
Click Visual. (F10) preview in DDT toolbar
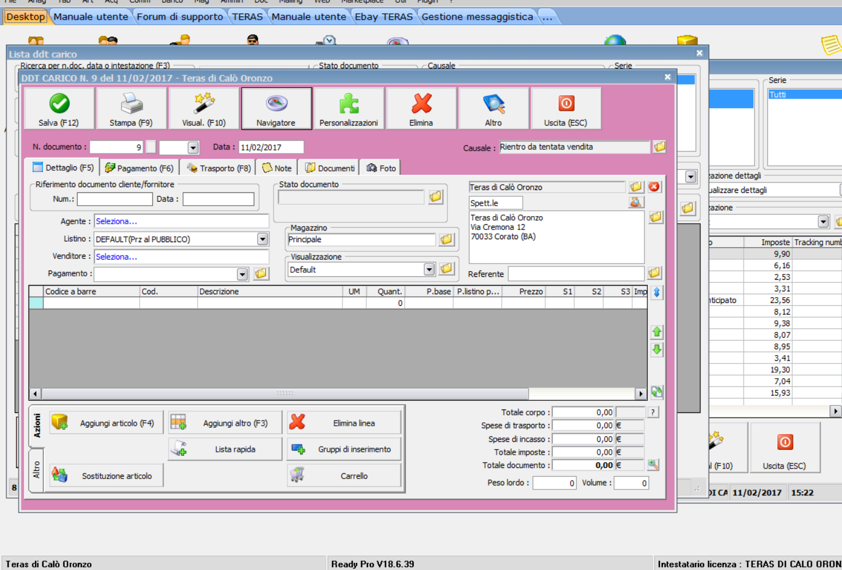point(204,108)
